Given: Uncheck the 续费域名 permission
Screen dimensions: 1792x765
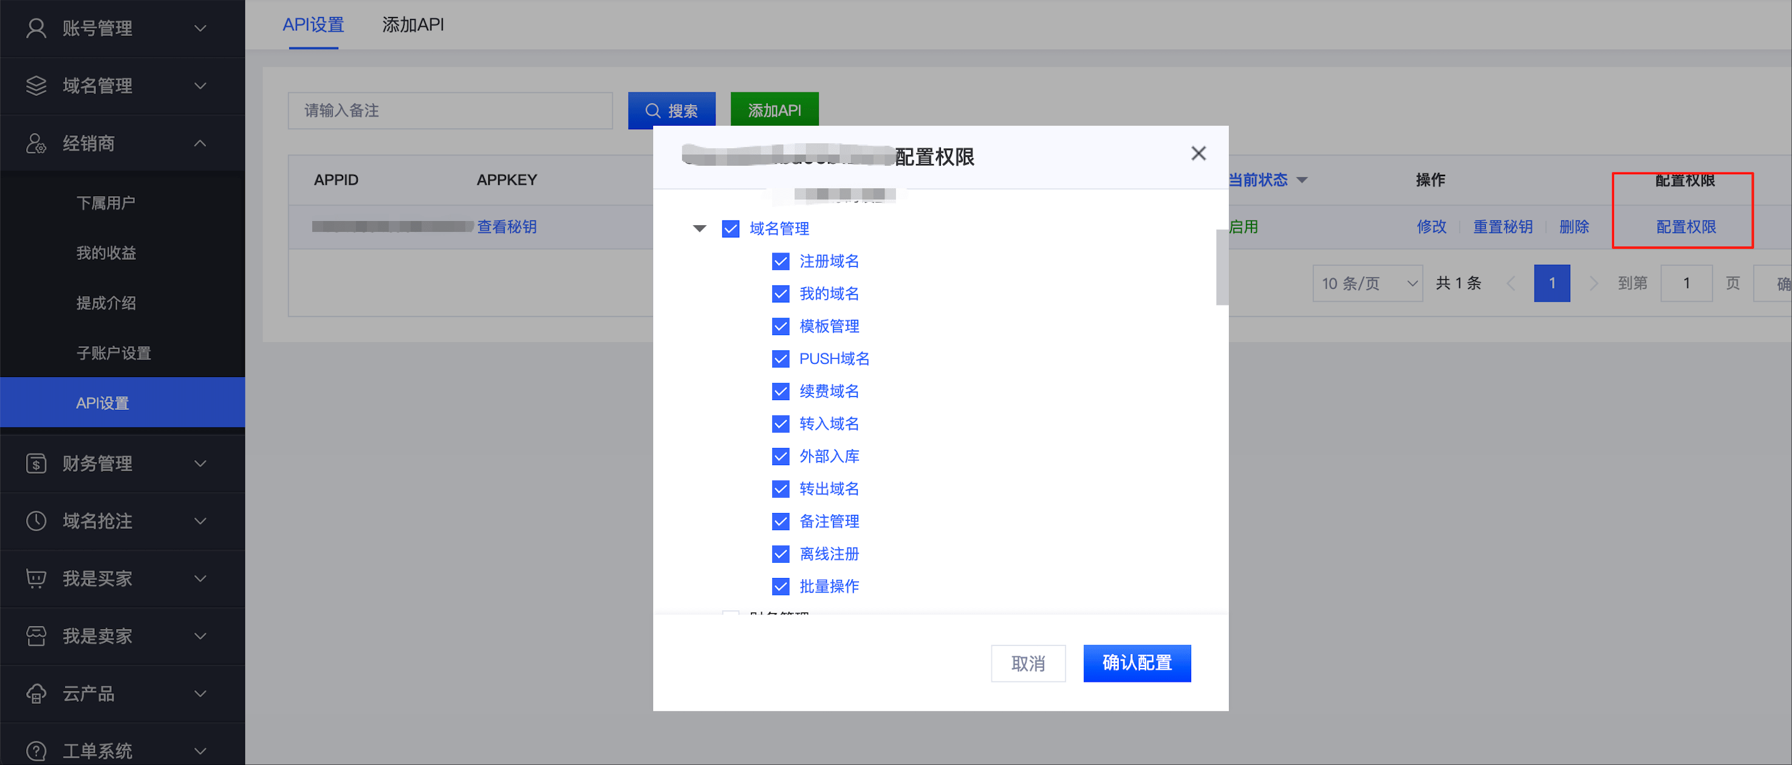Looking at the screenshot, I should (x=781, y=392).
